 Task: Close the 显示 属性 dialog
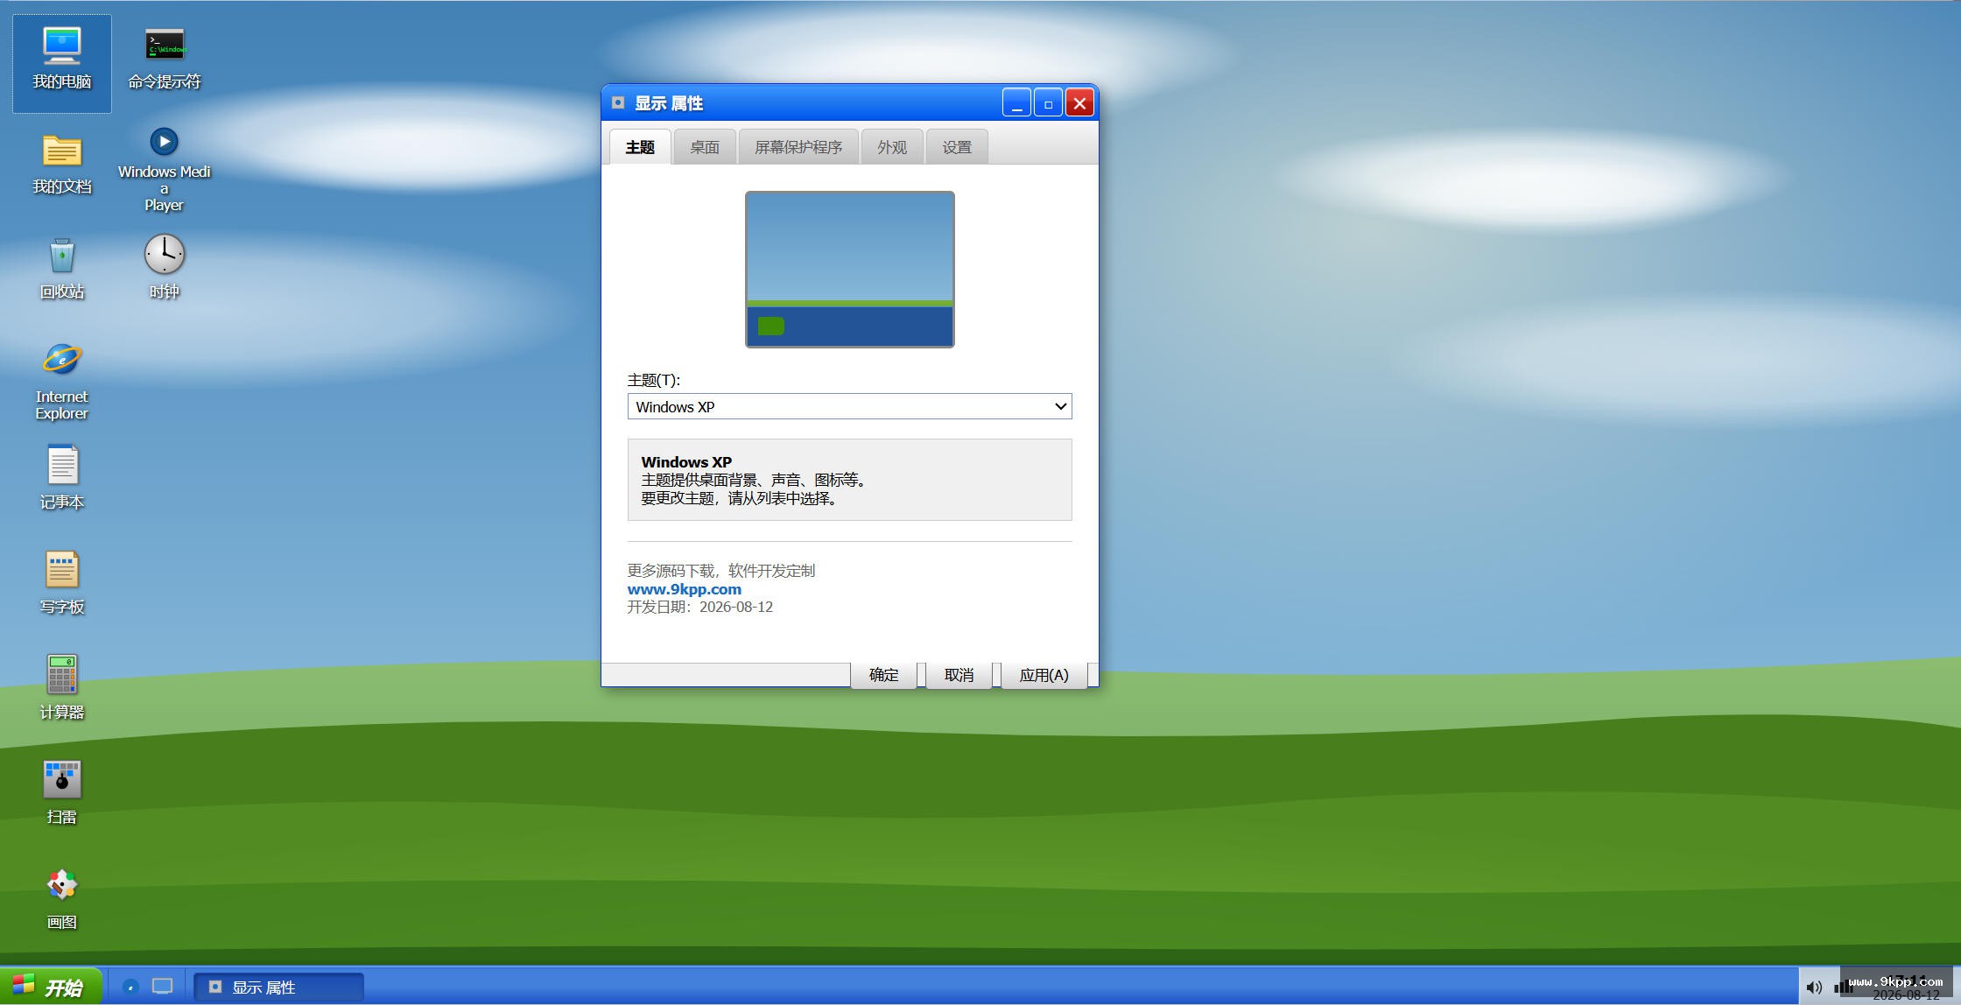click(x=1079, y=103)
